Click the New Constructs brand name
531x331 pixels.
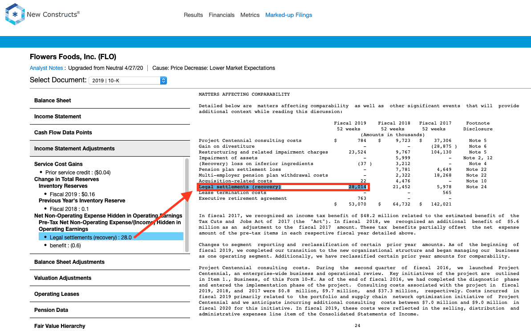[53, 14]
